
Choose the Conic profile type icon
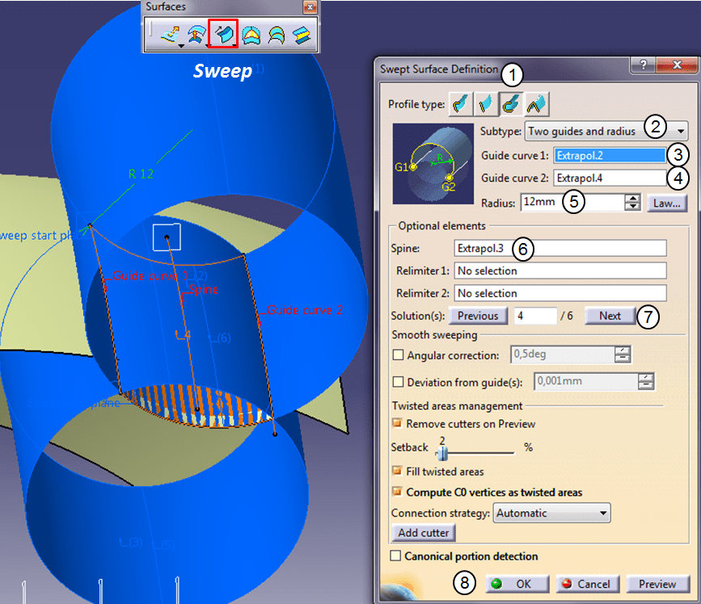pos(536,104)
